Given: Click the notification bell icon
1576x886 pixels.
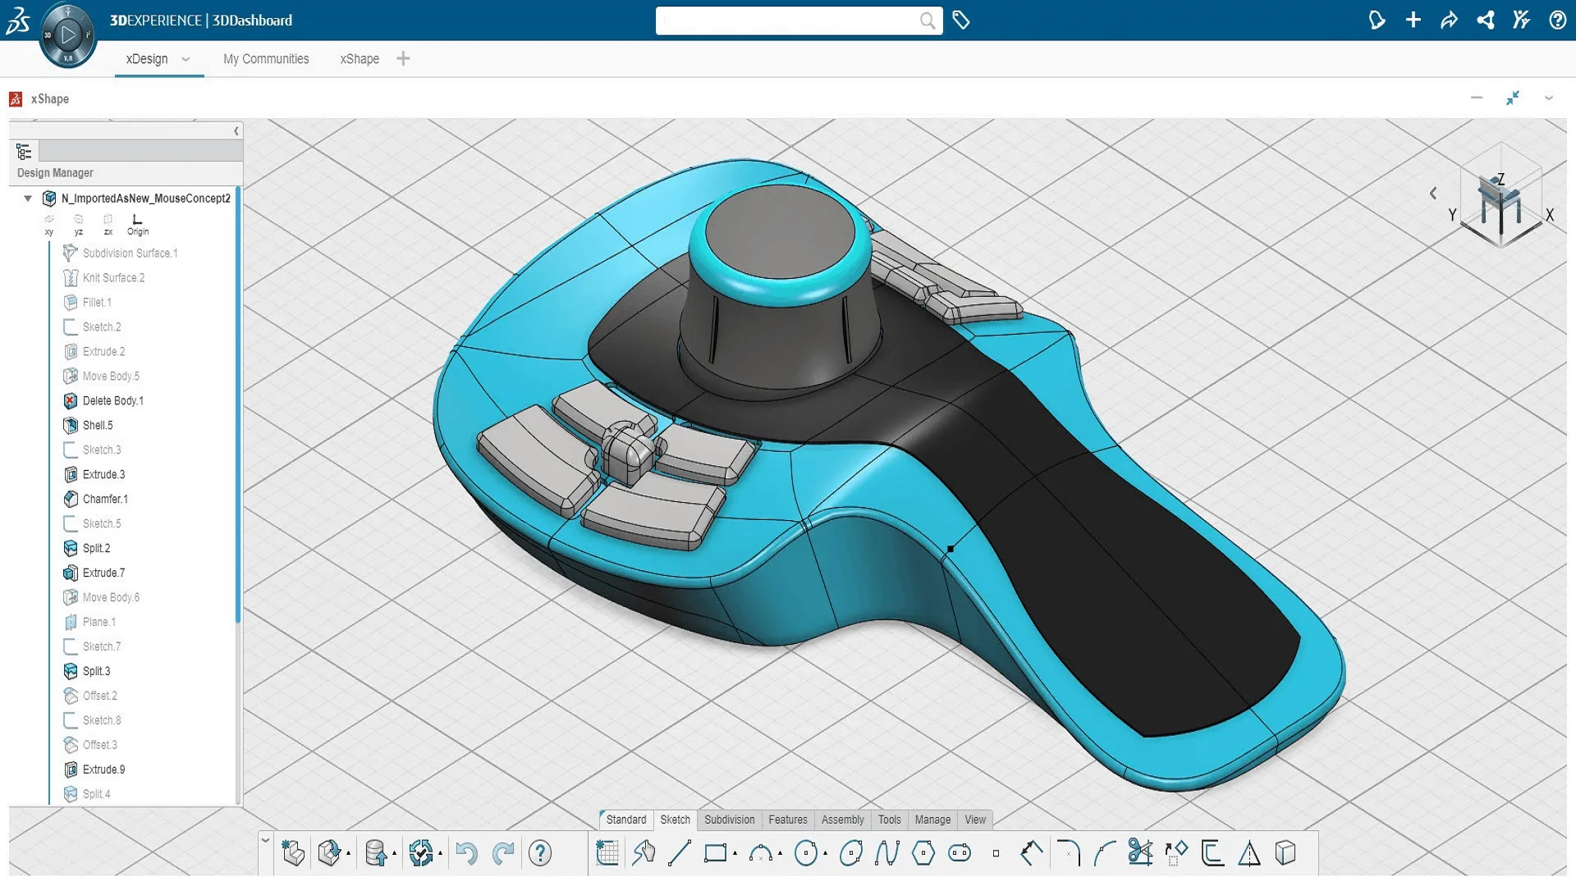Looking at the screenshot, I should (x=1377, y=21).
